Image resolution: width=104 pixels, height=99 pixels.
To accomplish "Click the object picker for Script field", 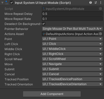I will [x=100, y=9].
